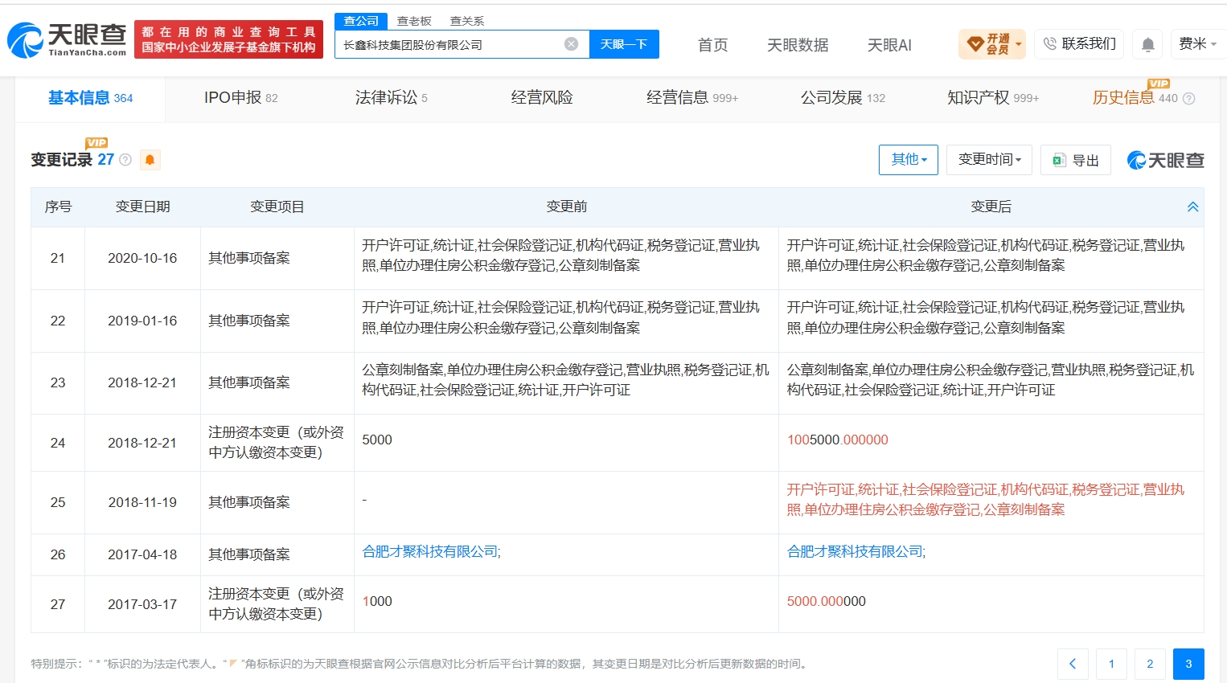This screenshot has height=683, width=1227.
Task: Open the 费米 user account dropdown
Action: [1197, 44]
